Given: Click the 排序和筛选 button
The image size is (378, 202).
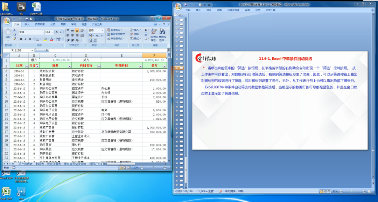Looking at the screenshot, I should pos(154,35).
